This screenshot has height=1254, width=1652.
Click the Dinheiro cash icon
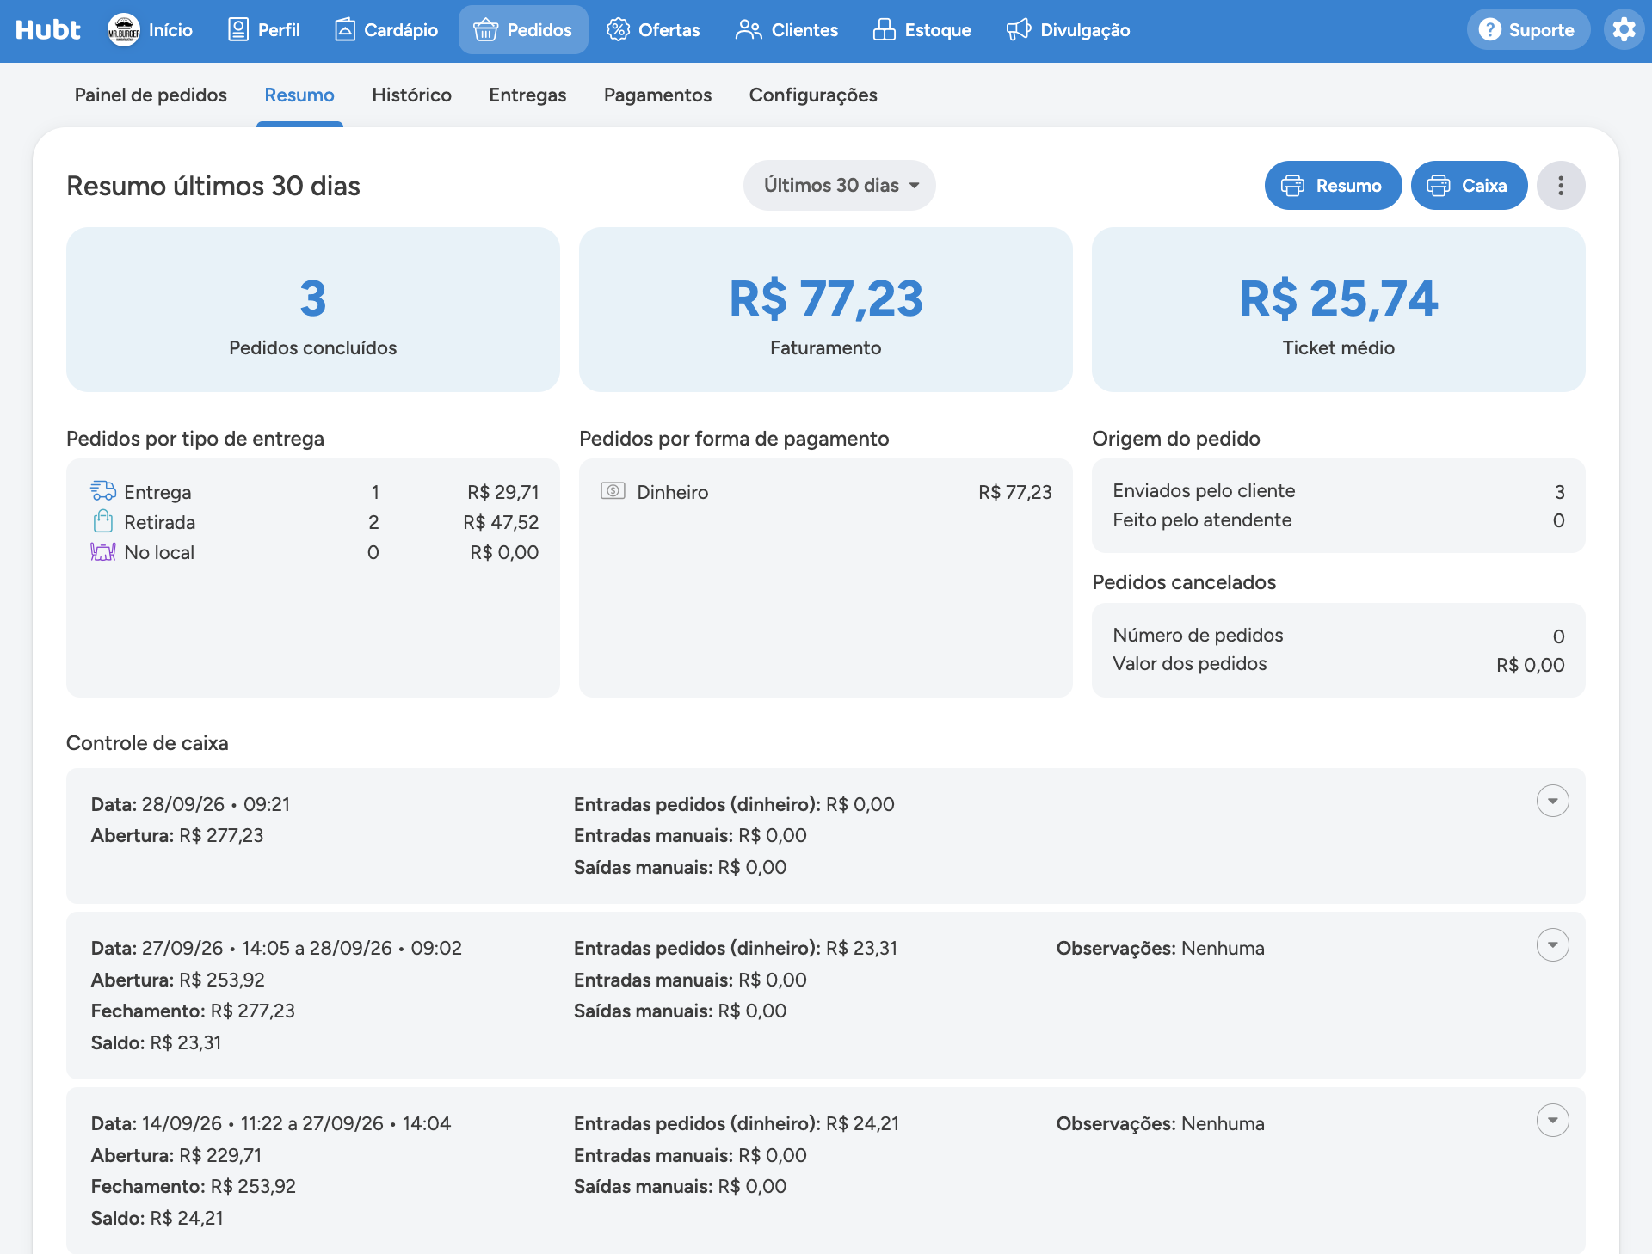coord(613,491)
